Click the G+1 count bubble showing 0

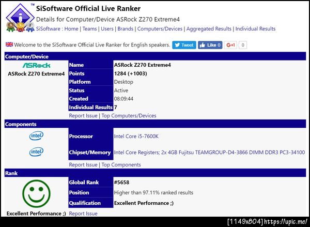(243, 45)
